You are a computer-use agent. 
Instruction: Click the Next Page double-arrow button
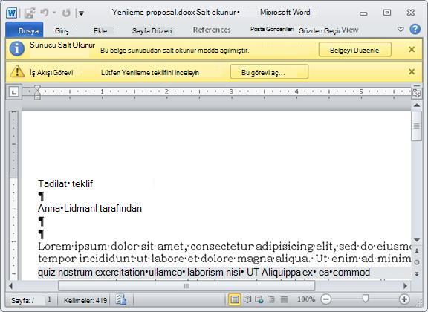click(x=417, y=273)
